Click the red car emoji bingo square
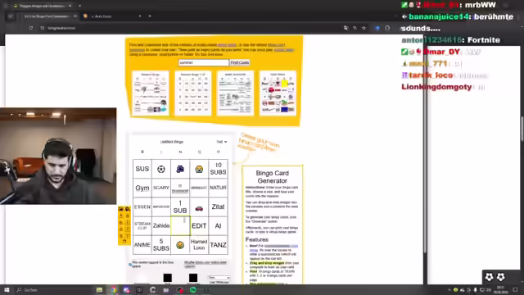Screen dimensions: 524x295 [x=199, y=207]
